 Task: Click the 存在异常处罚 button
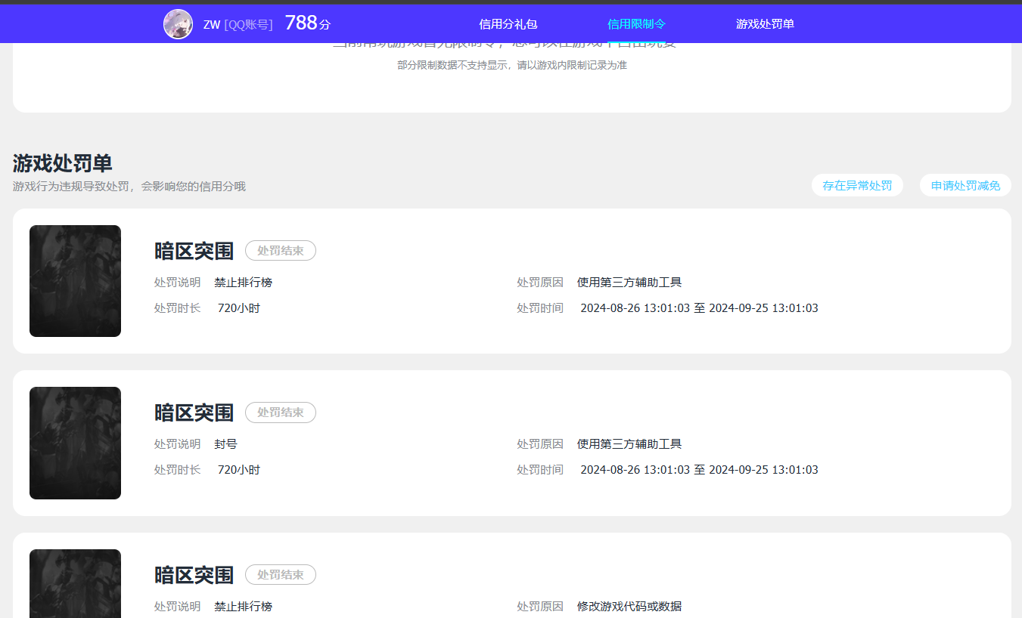pyautogui.click(x=857, y=184)
